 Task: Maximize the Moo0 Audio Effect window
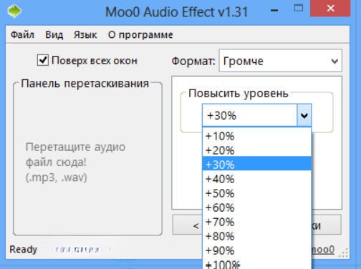tap(298, 9)
